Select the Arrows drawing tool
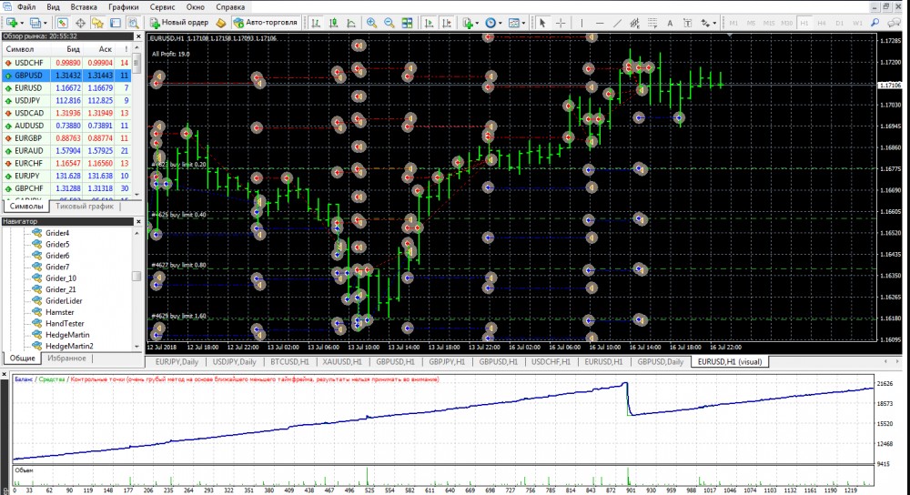Screen dimensions: 910x495 pos(705,23)
